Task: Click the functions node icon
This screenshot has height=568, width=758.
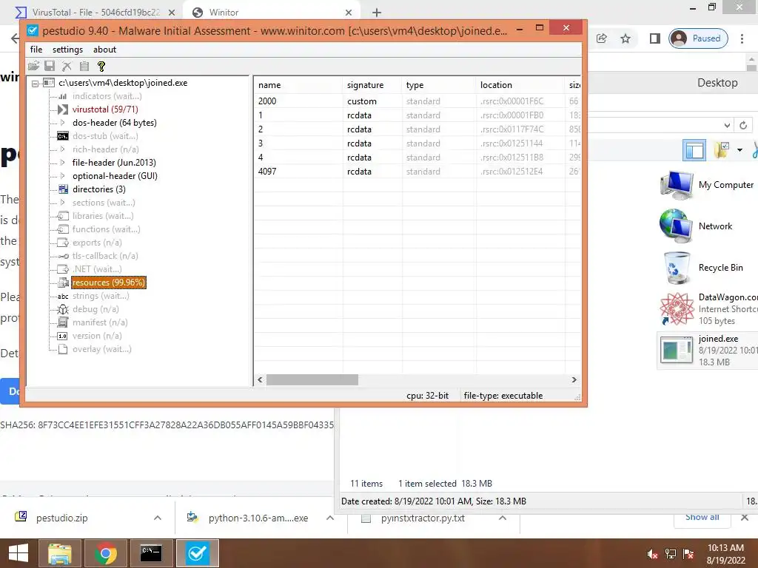Action: pos(63,229)
